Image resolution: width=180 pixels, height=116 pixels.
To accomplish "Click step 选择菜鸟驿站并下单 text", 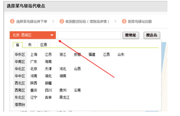I will [x=32, y=21].
